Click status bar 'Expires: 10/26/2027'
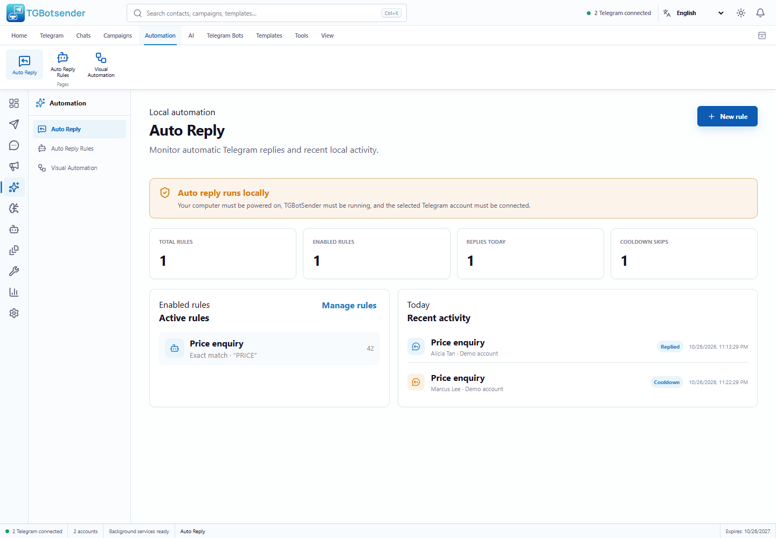Image resolution: width=776 pixels, height=538 pixels. (x=748, y=532)
